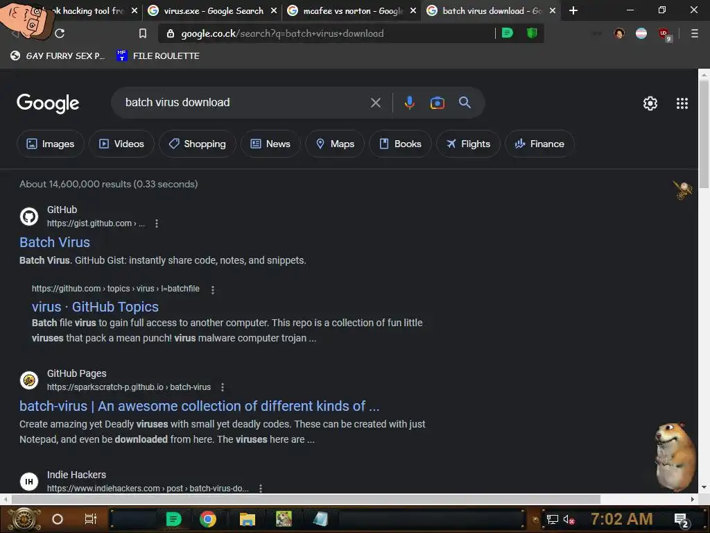The width and height of the screenshot is (710, 533).
Task: Open the uBlock Origin extension icon
Action: [664, 34]
